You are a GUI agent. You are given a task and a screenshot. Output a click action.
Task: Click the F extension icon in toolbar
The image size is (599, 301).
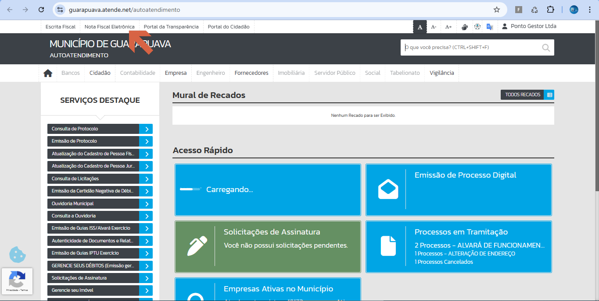click(x=519, y=10)
